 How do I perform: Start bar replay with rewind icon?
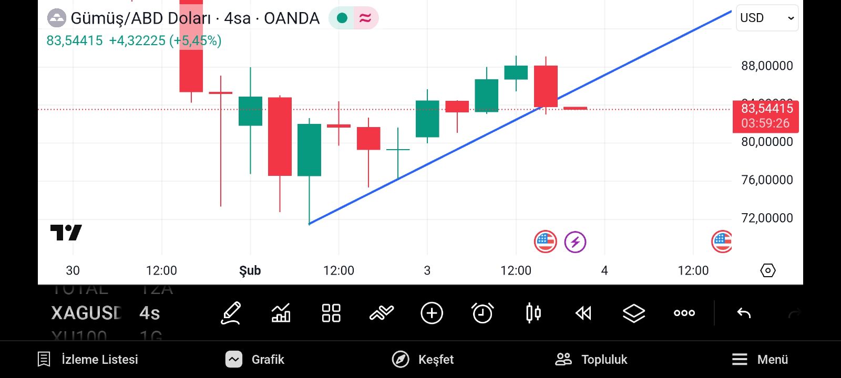(x=583, y=313)
